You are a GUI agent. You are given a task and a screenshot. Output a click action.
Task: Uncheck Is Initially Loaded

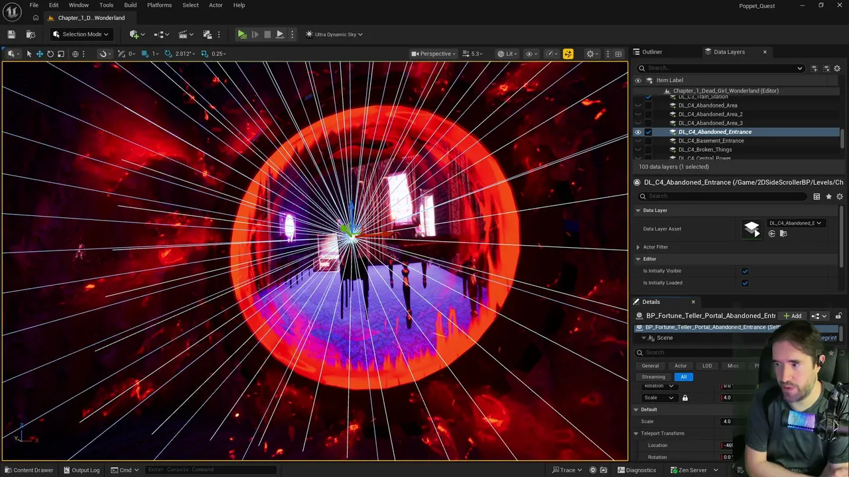click(745, 283)
